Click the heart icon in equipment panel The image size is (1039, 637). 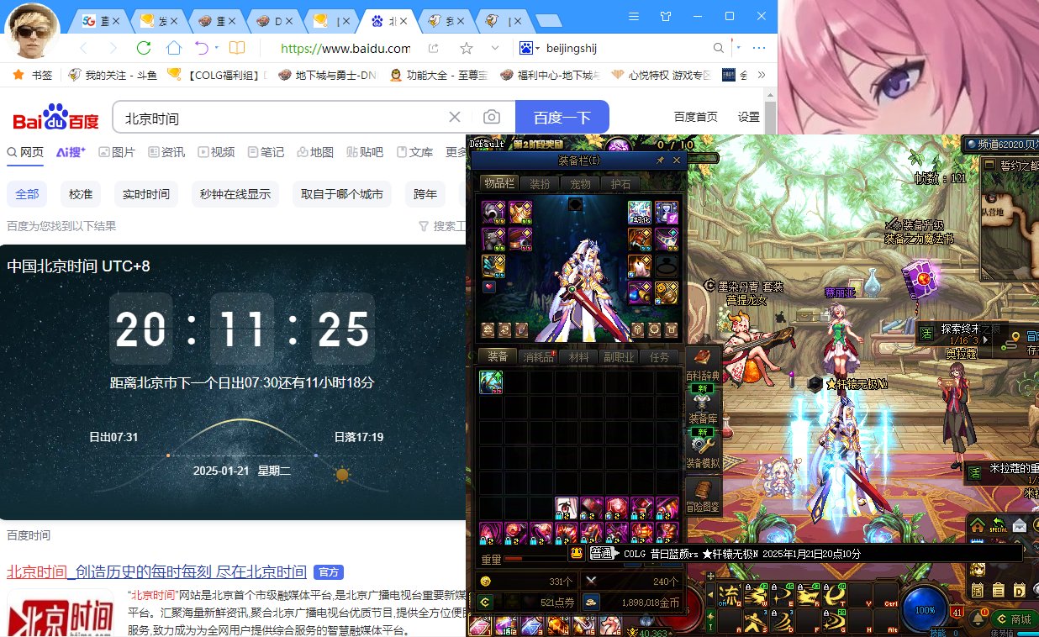pyautogui.click(x=488, y=287)
